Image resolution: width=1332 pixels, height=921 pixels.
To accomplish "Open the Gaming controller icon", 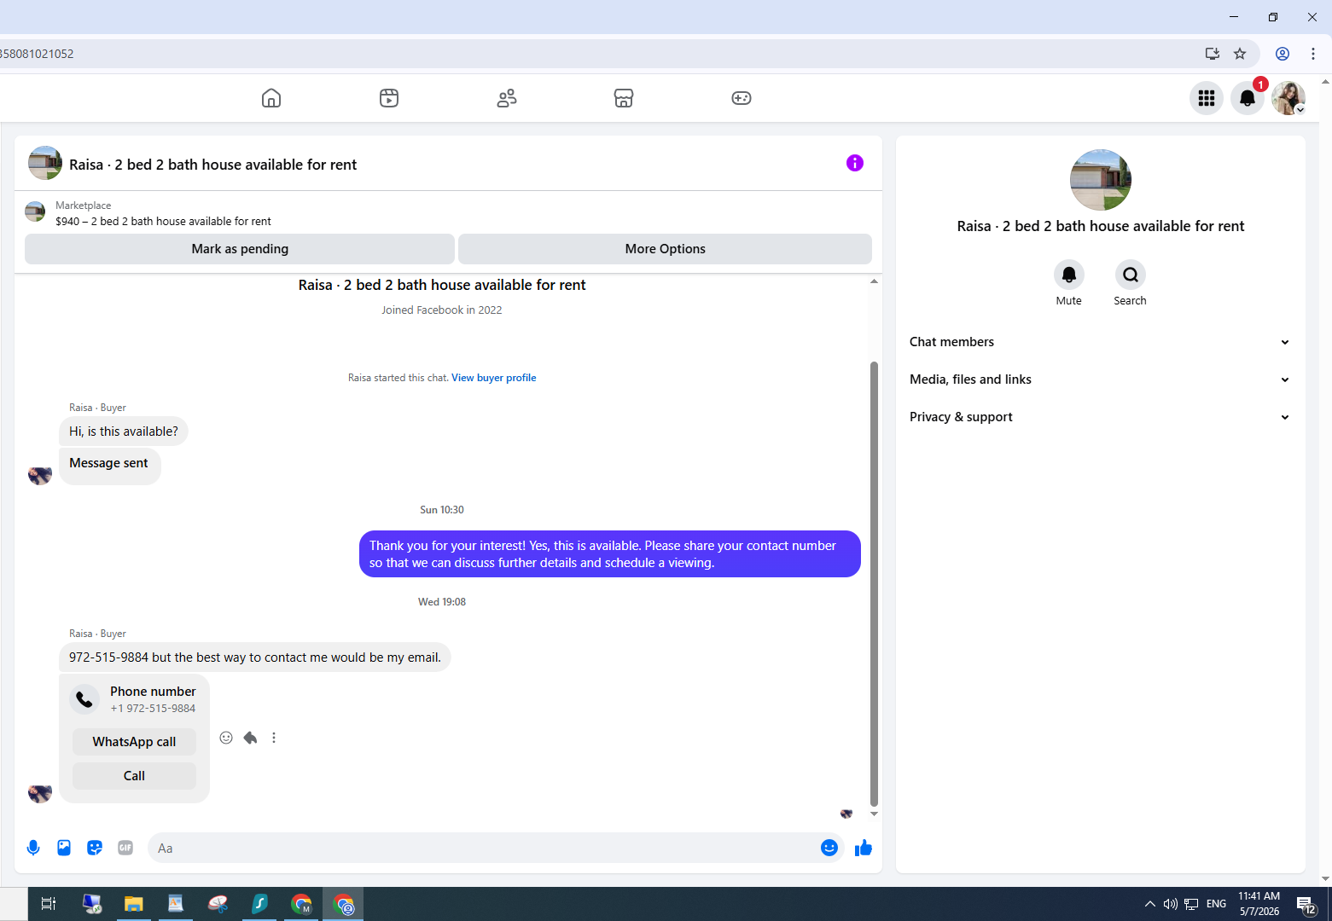I will tap(742, 98).
